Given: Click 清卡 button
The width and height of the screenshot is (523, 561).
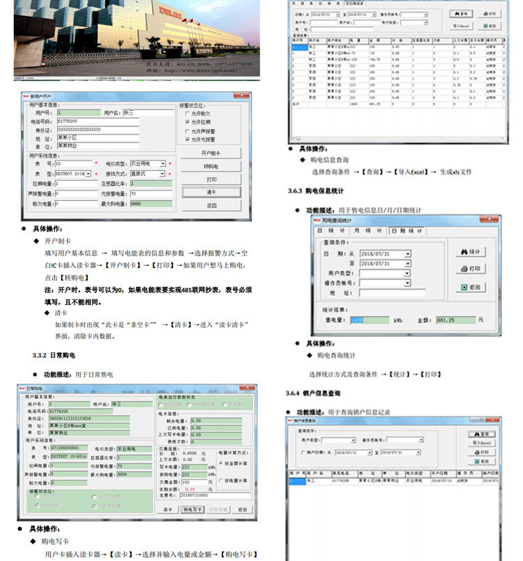Looking at the screenshot, I should 211,193.
